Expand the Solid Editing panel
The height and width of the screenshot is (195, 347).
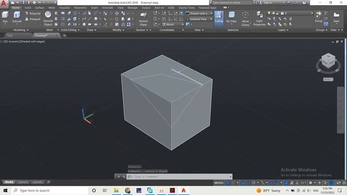coord(70,30)
